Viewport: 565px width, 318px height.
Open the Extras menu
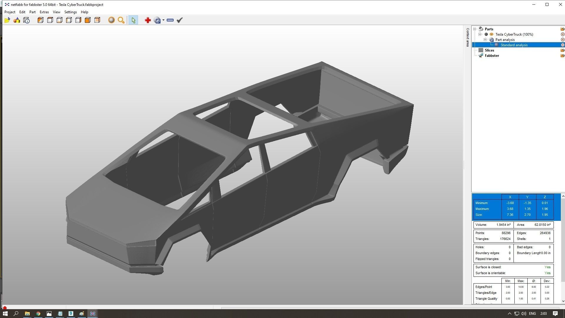(x=44, y=12)
